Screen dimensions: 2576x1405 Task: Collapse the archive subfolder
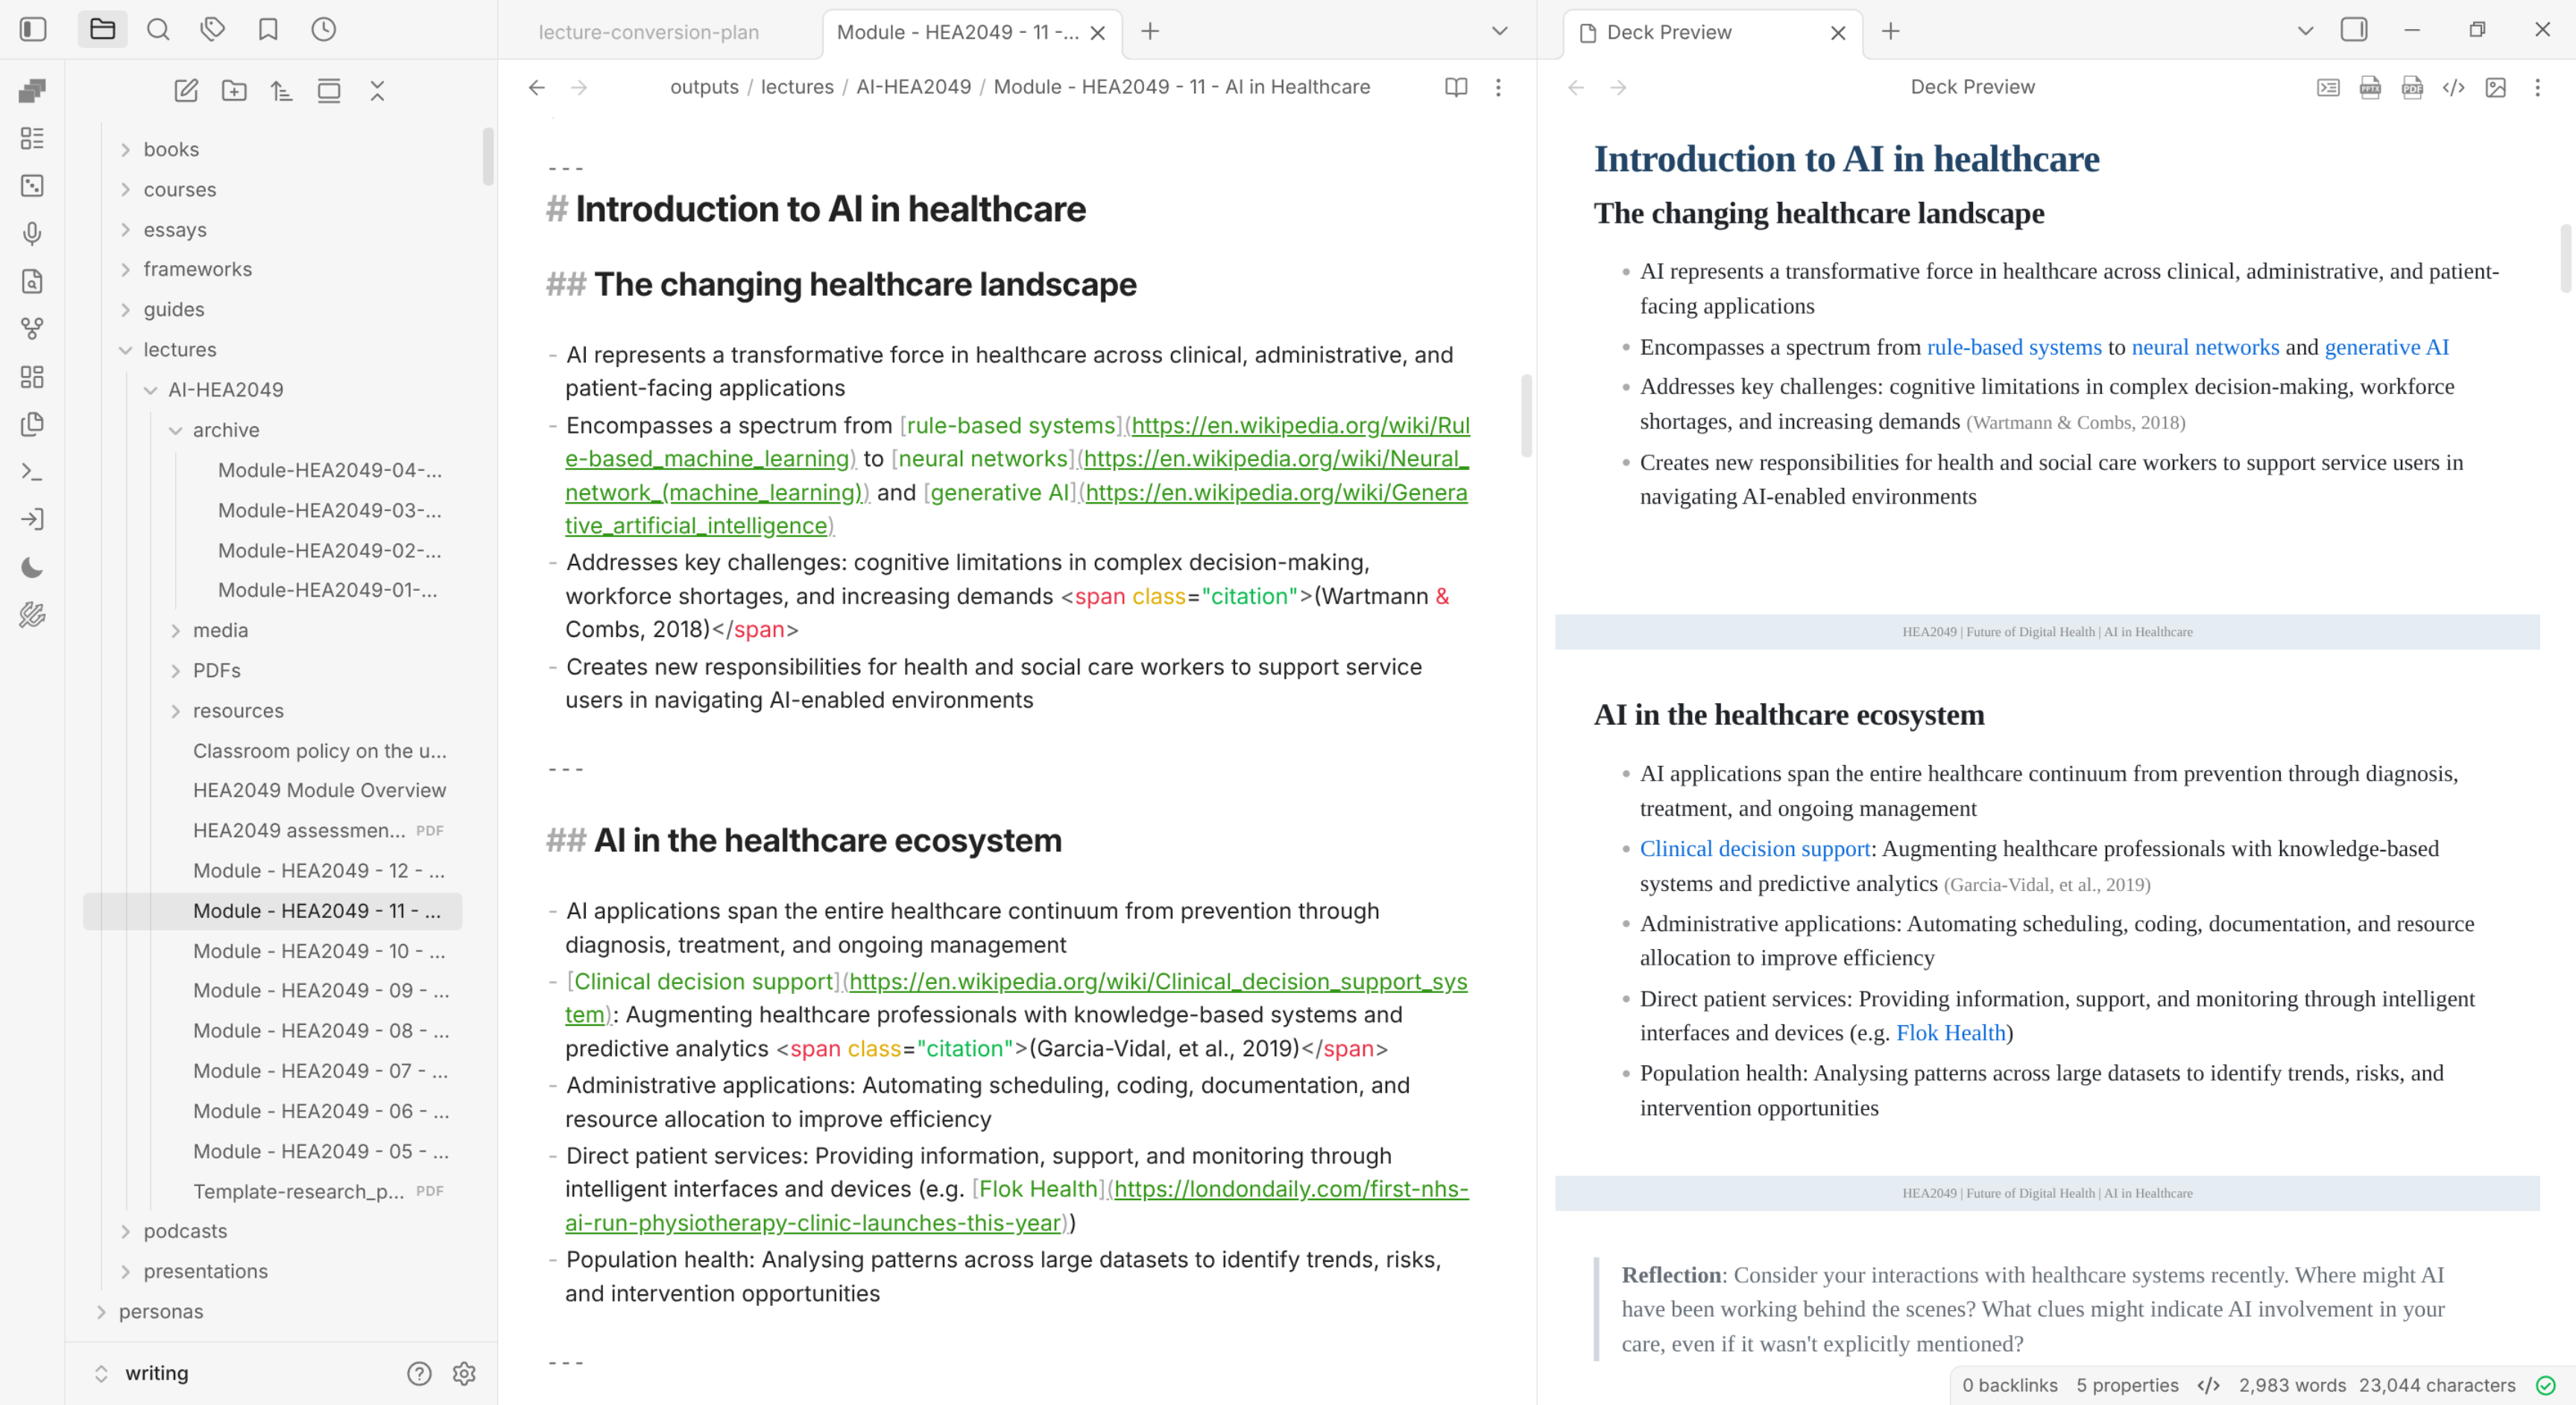[176, 430]
